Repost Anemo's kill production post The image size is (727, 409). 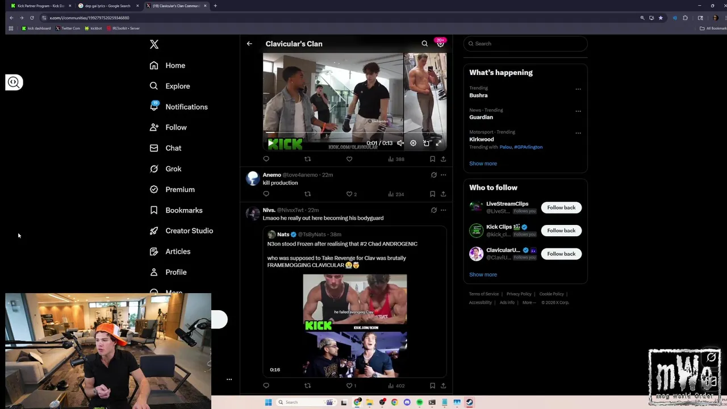(x=307, y=194)
